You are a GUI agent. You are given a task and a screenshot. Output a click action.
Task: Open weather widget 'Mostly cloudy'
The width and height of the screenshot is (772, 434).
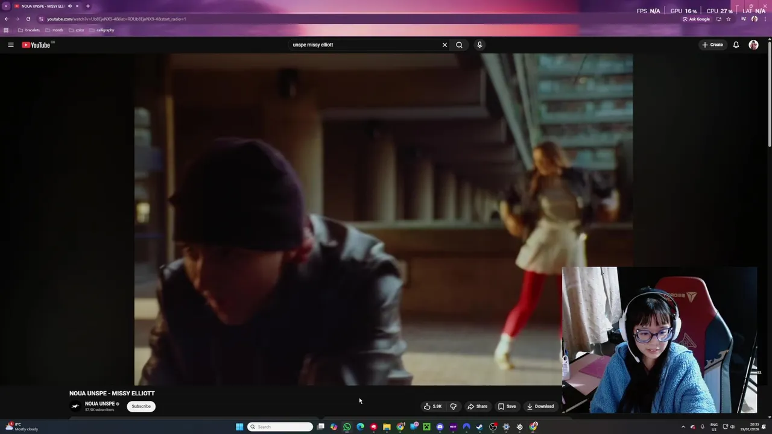(x=23, y=427)
